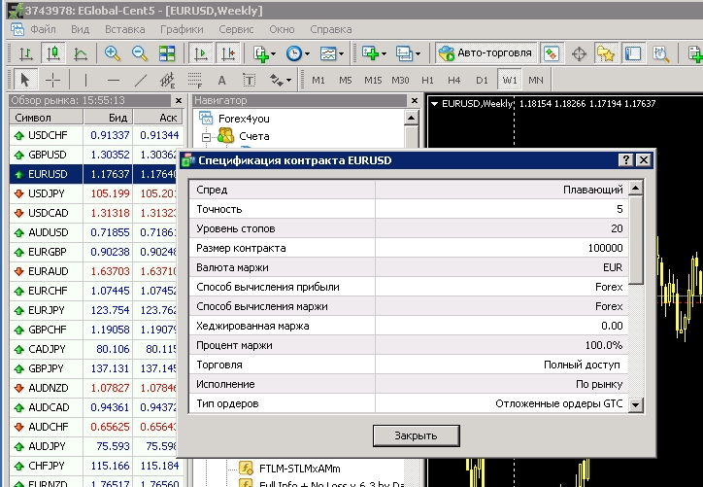Toggle the Авто-торговля button
Image resolution: width=703 pixels, height=487 pixels.
coord(486,53)
